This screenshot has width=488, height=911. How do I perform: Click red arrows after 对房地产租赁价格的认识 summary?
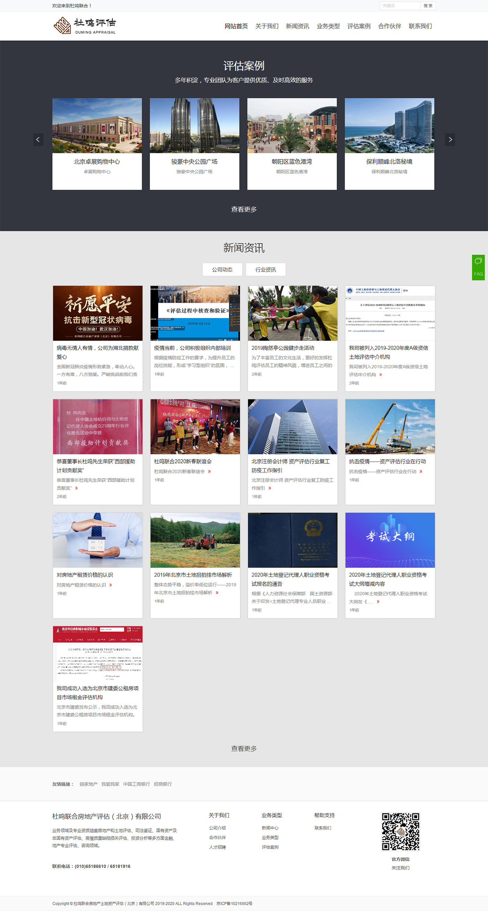111,585
